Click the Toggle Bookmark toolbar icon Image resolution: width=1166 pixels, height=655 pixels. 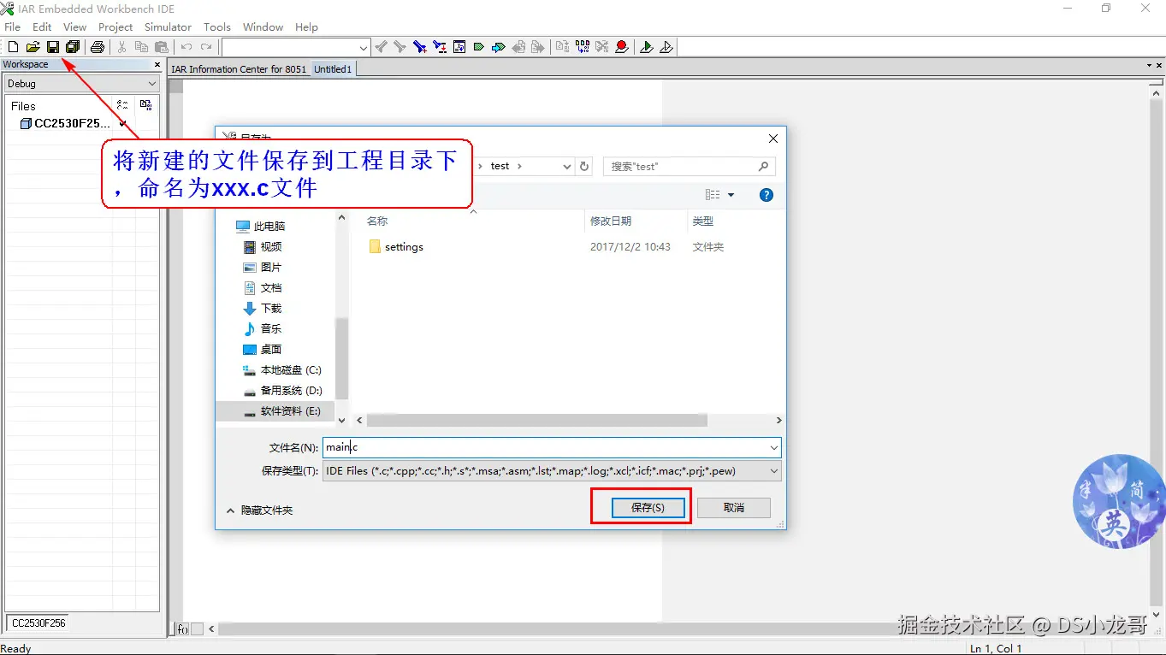[x=418, y=47]
